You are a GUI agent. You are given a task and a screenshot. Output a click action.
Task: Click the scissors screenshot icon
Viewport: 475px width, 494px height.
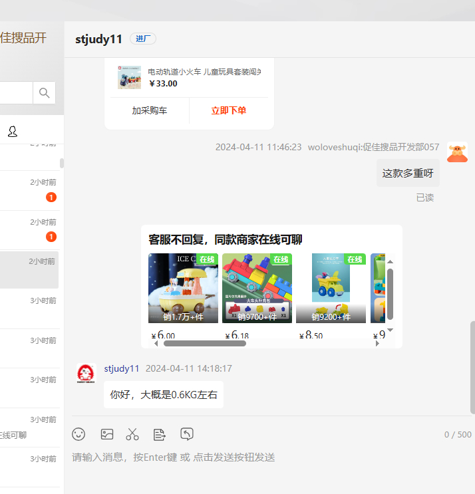[132, 434]
